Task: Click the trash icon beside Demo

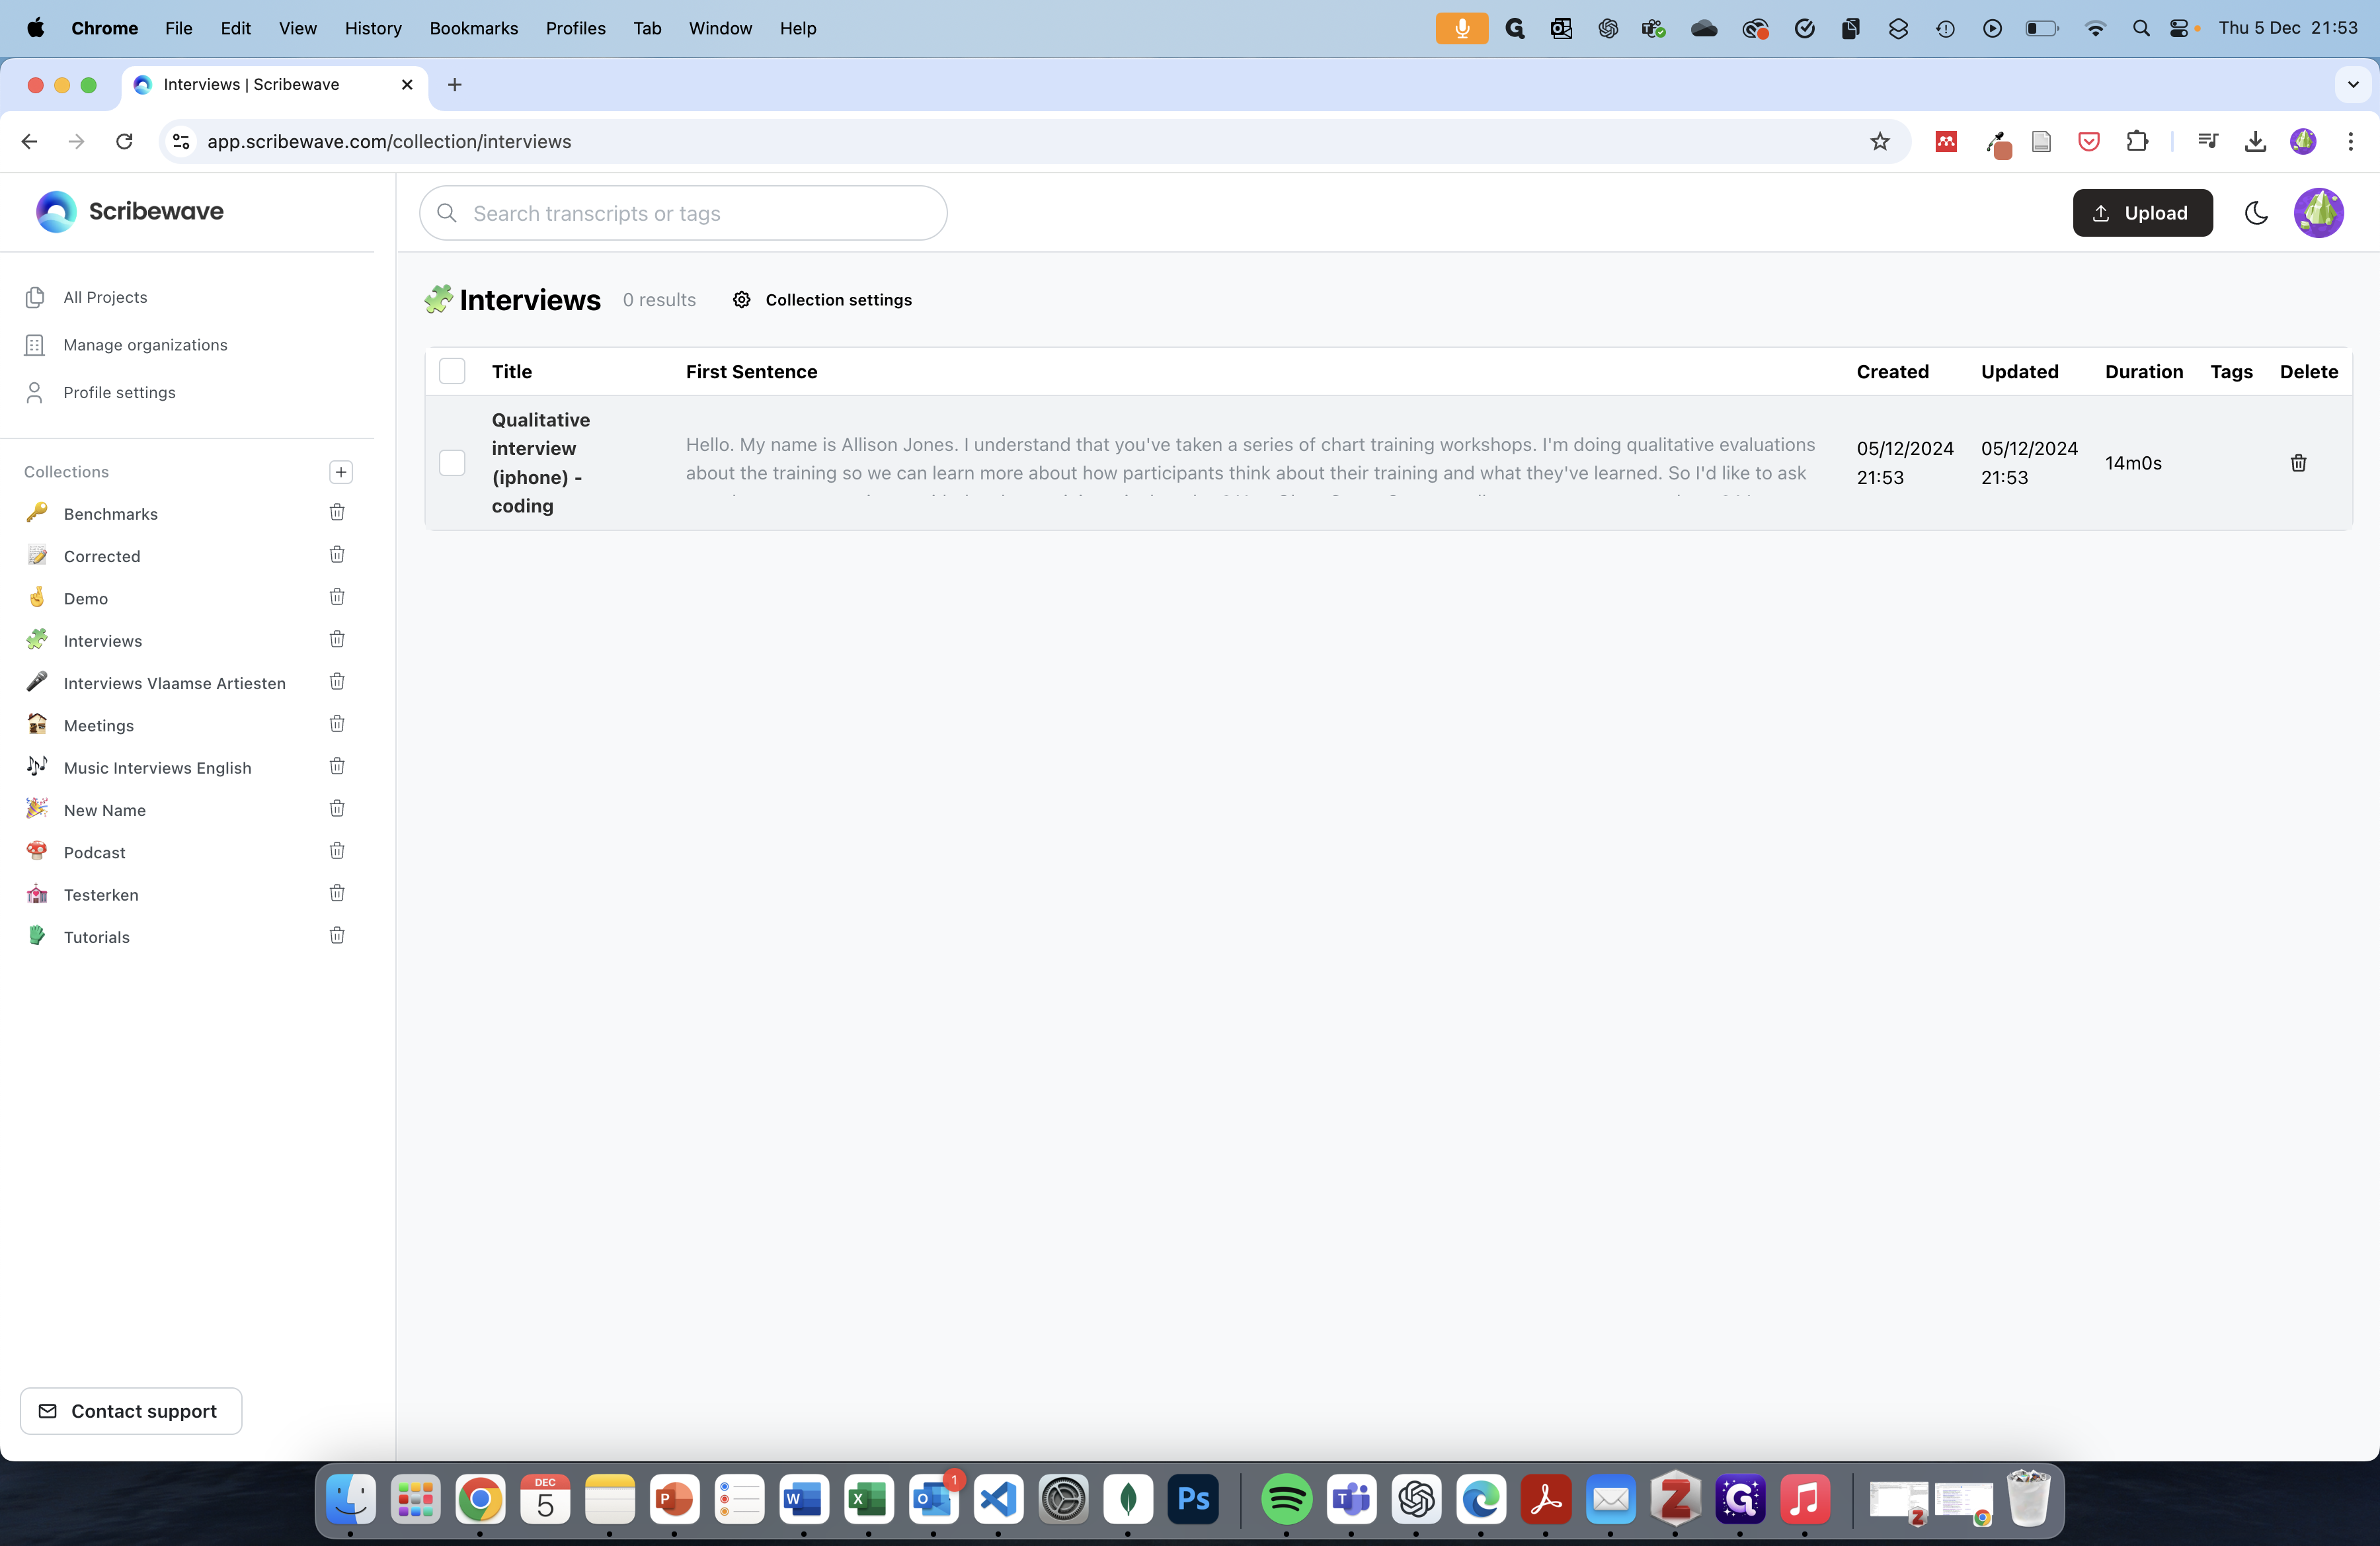Action: (337, 597)
